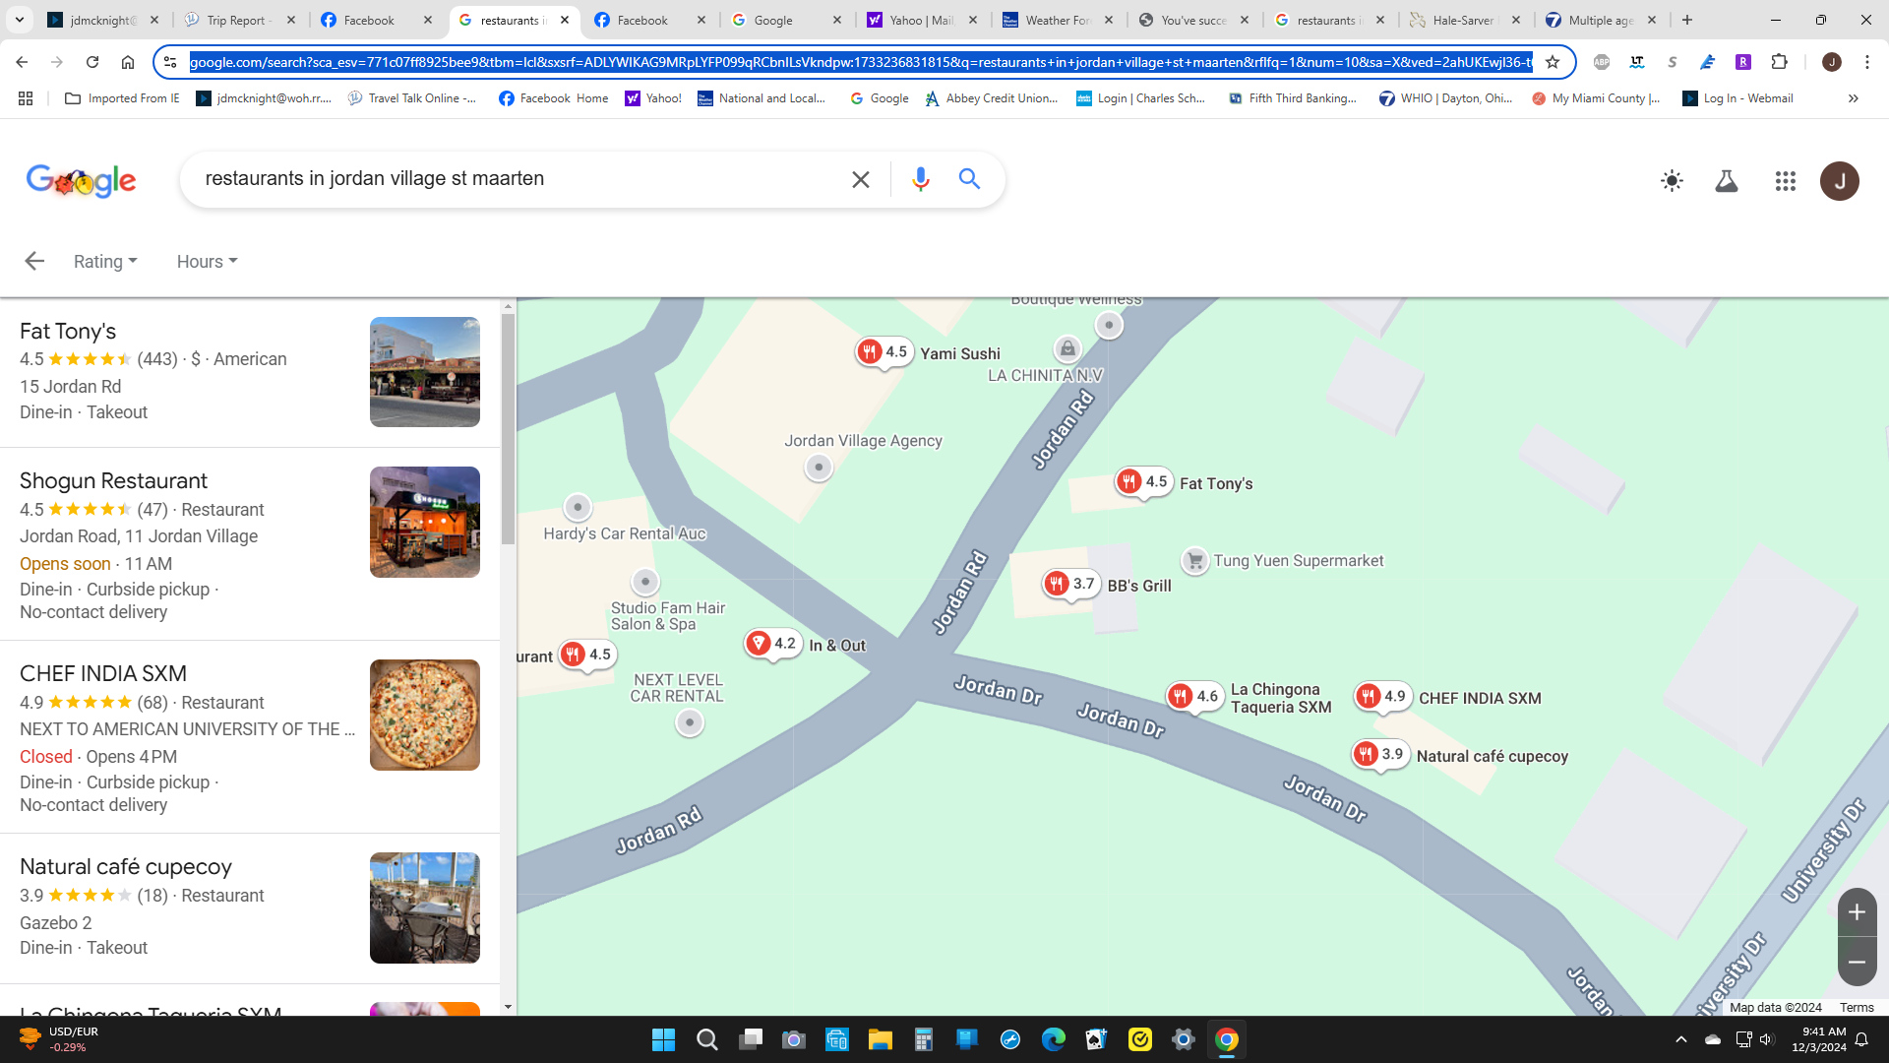Go to browser home page
Screen dimensions: 1889x1063
pos(128,62)
